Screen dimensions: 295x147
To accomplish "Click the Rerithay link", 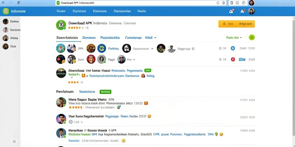I will tap(114, 49).
